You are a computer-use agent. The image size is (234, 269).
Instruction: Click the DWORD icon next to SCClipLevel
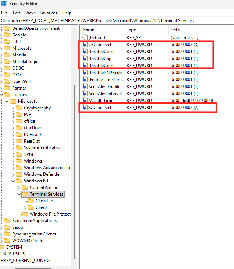click(85, 108)
